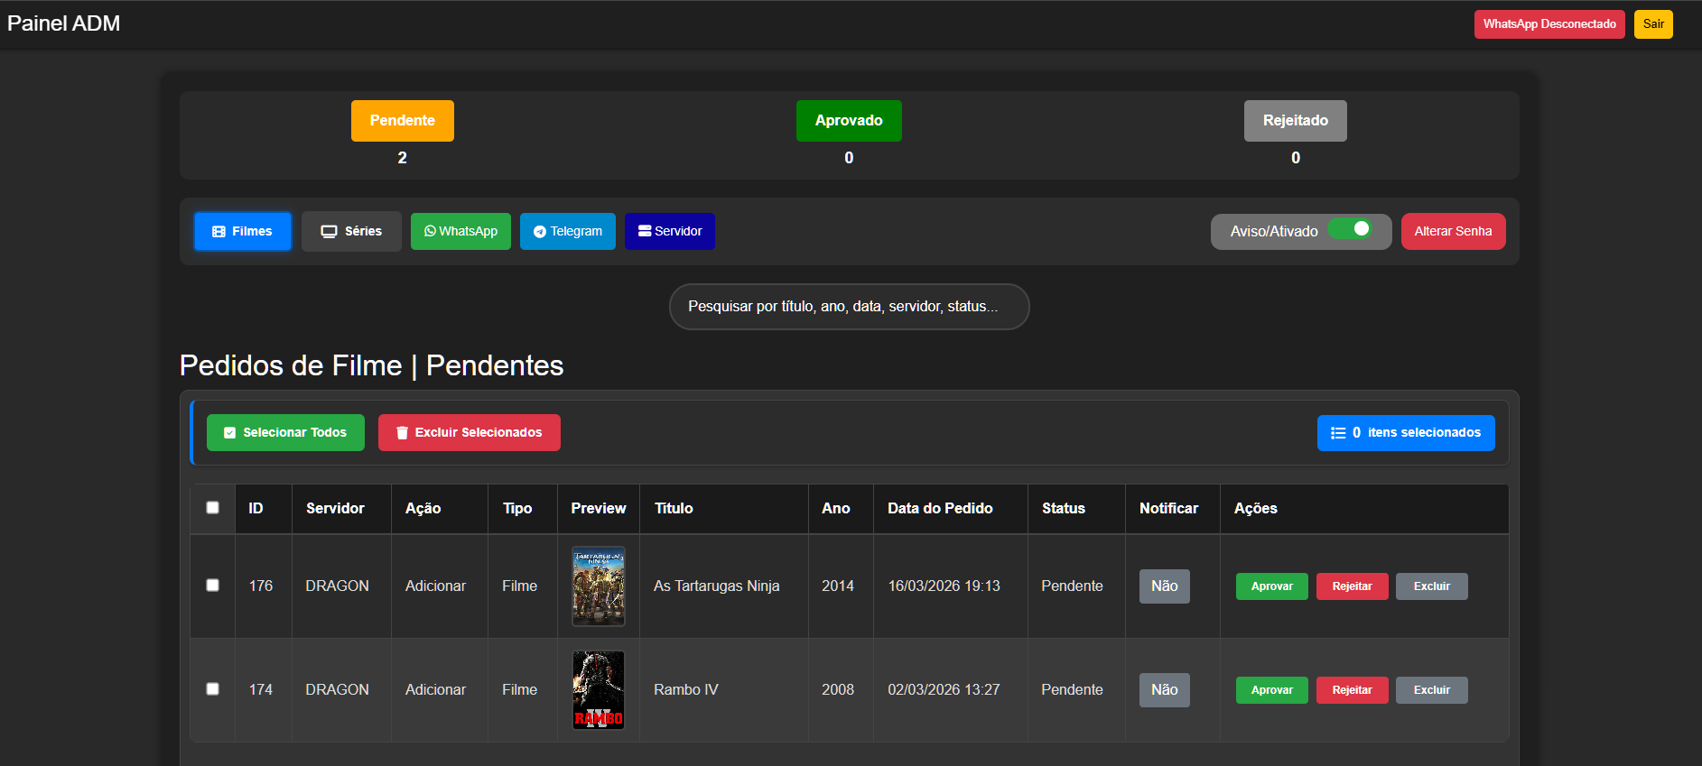
Task: Click the WhatsApp Desconectado status badge
Action: point(1549,24)
